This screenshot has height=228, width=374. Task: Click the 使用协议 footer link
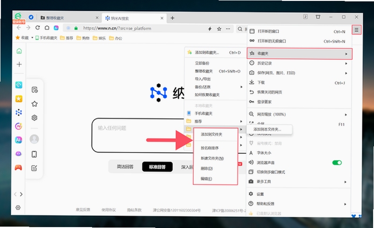[108, 210]
